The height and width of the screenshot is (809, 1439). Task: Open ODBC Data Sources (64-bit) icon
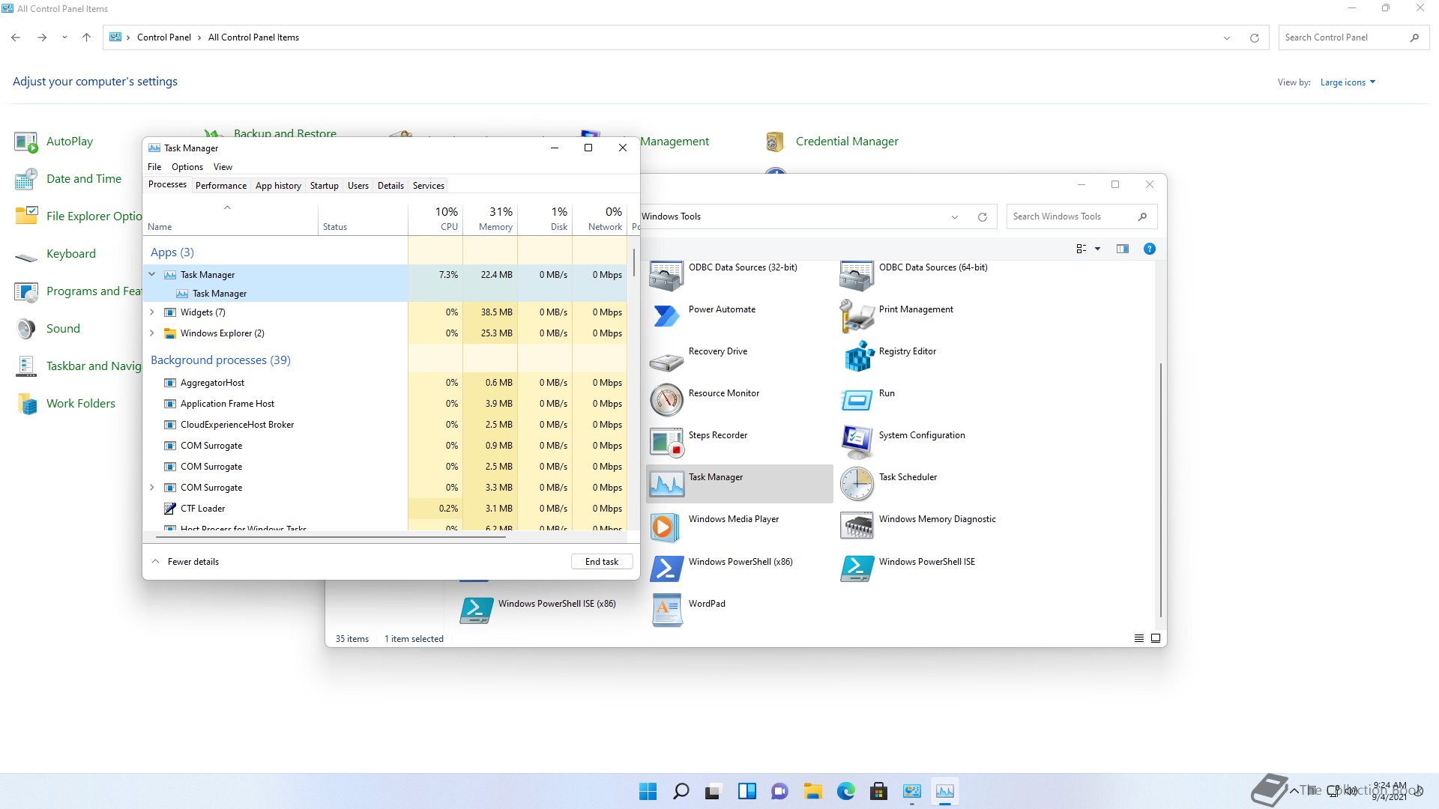pos(857,276)
